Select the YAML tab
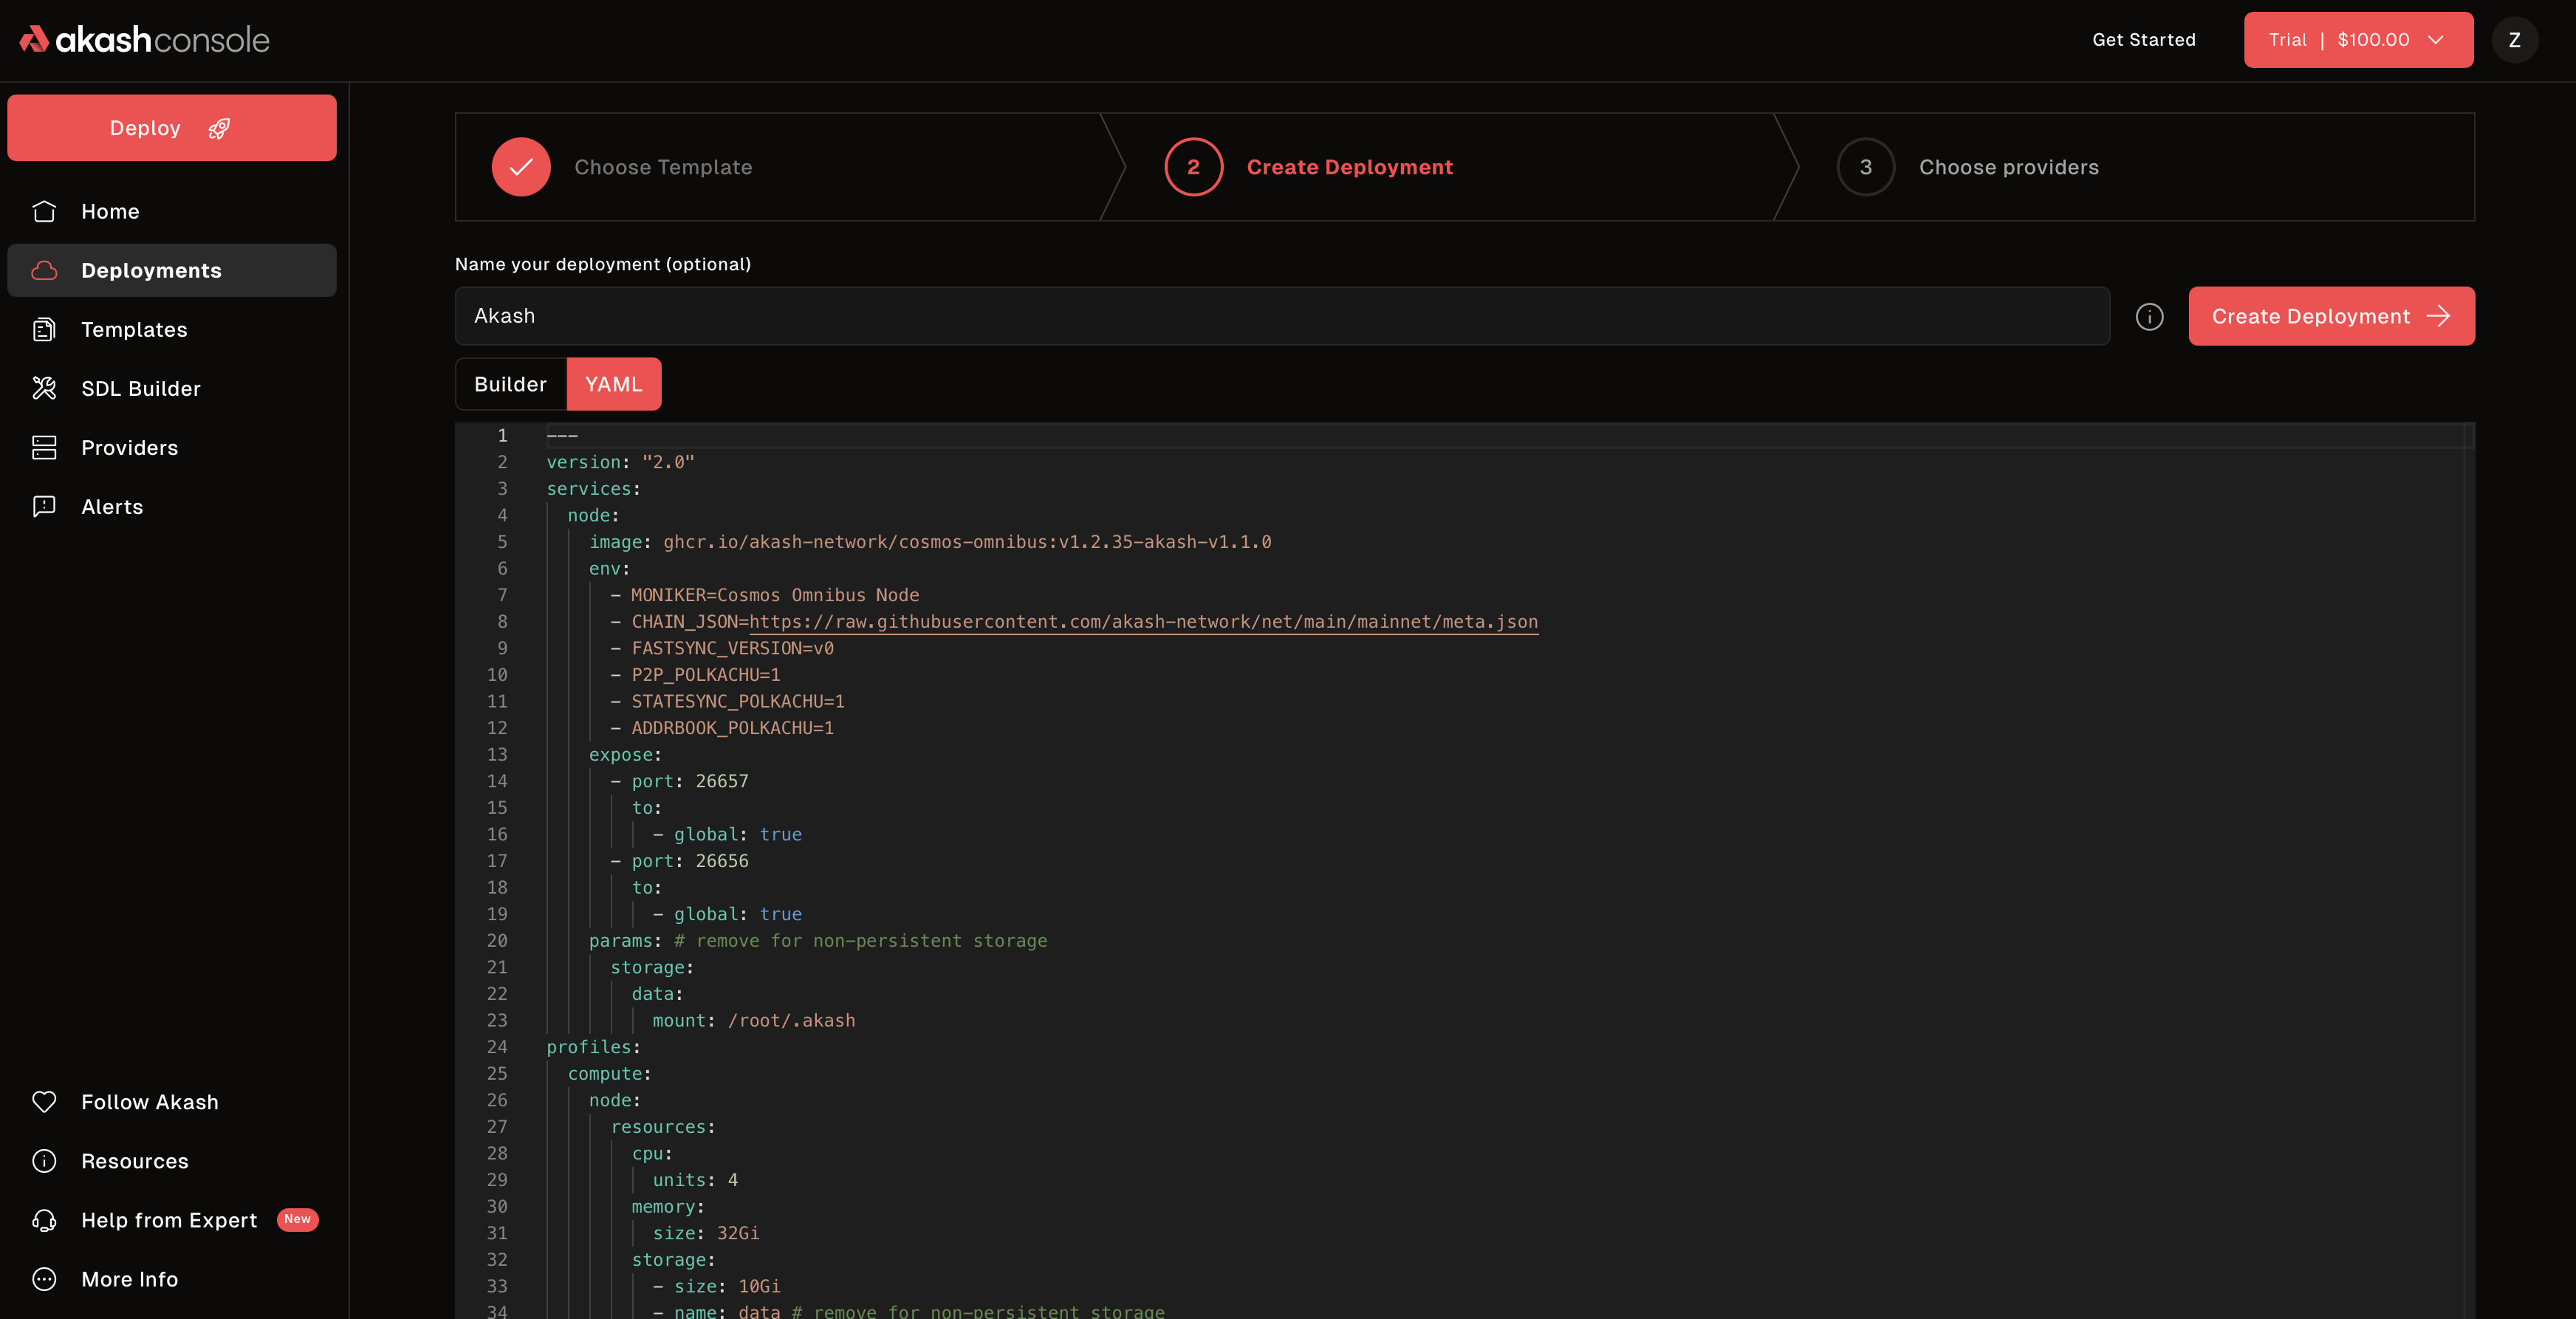2576x1319 pixels. 614,383
